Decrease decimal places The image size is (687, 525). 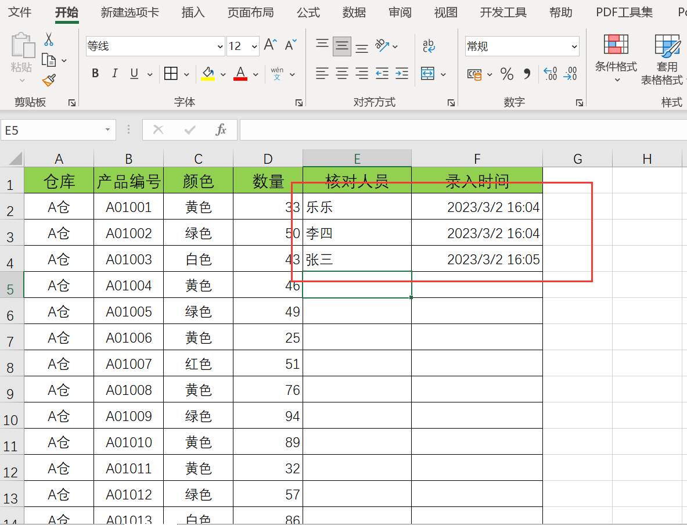[x=570, y=74]
